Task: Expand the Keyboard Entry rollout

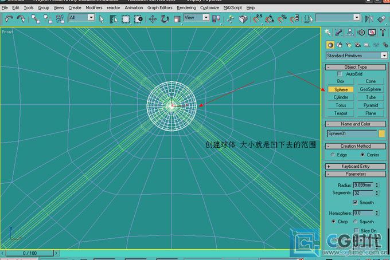Action: [x=356, y=166]
